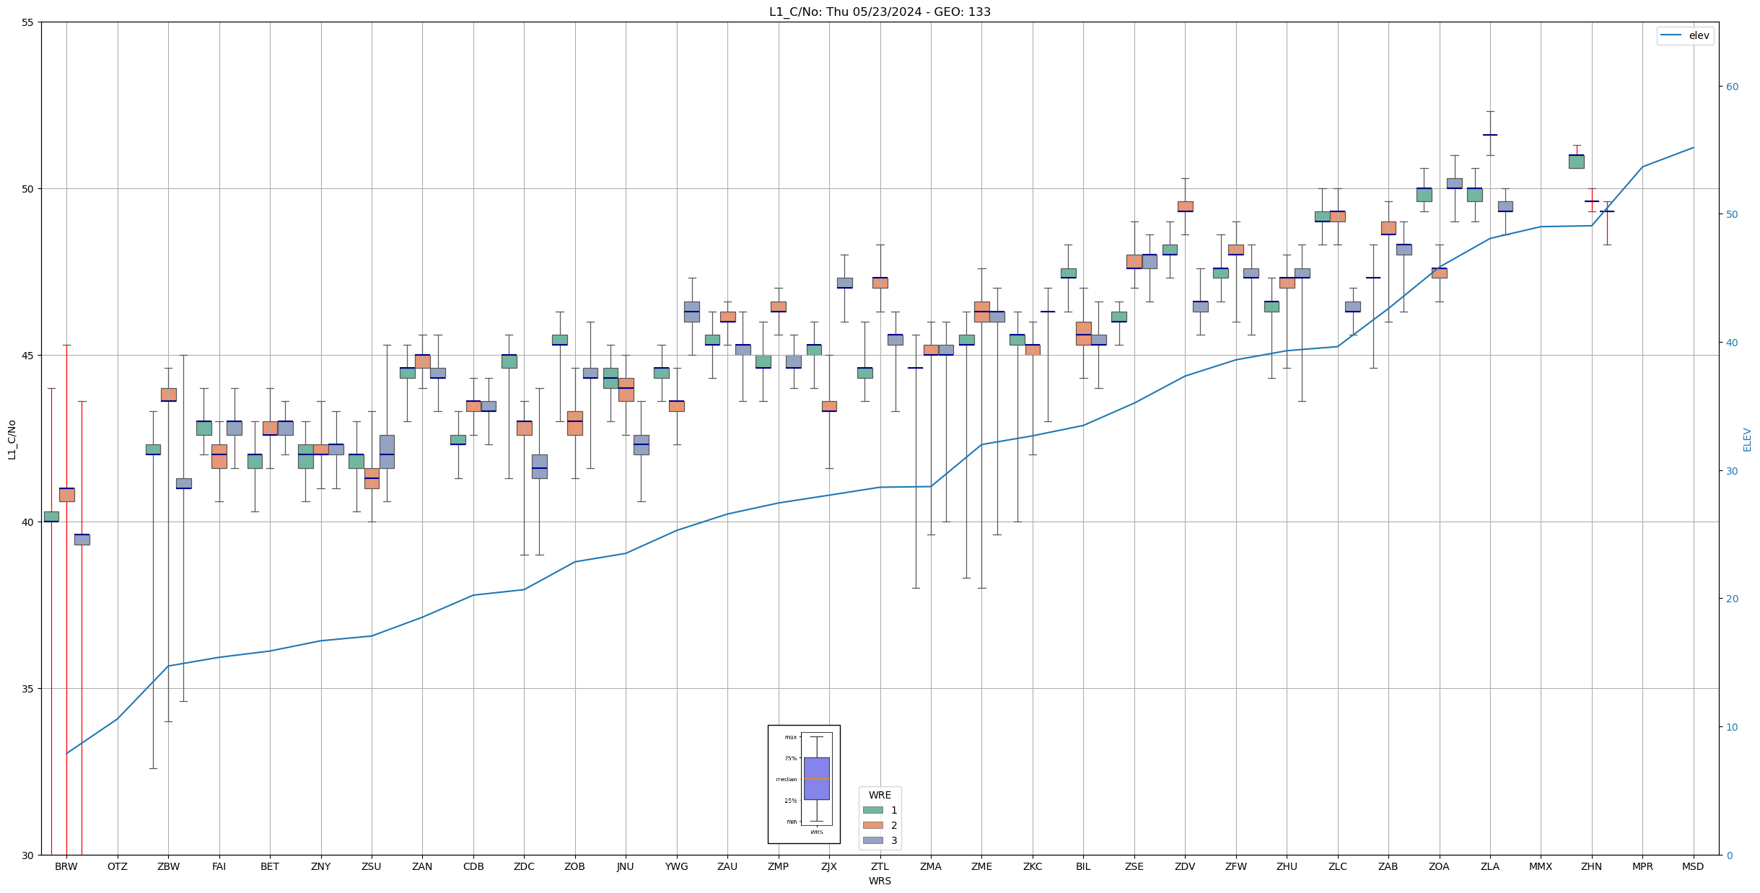Click the L1_C/No left axis label

(x=12, y=439)
